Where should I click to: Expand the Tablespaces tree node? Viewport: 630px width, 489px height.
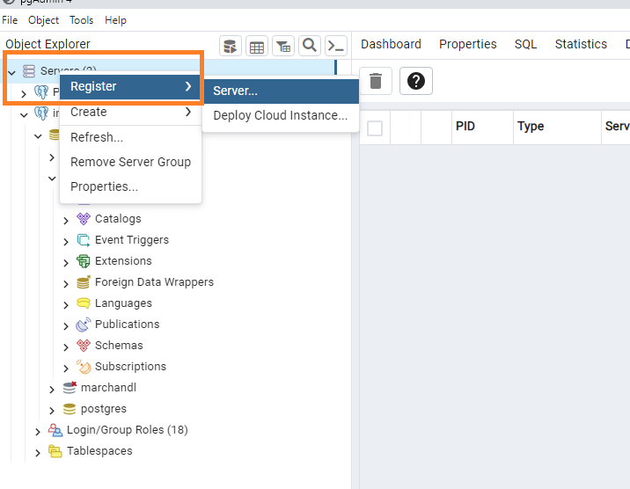pos(38,452)
